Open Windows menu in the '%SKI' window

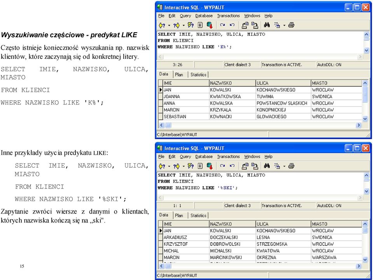pyautogui.click(x=252, y=157)
